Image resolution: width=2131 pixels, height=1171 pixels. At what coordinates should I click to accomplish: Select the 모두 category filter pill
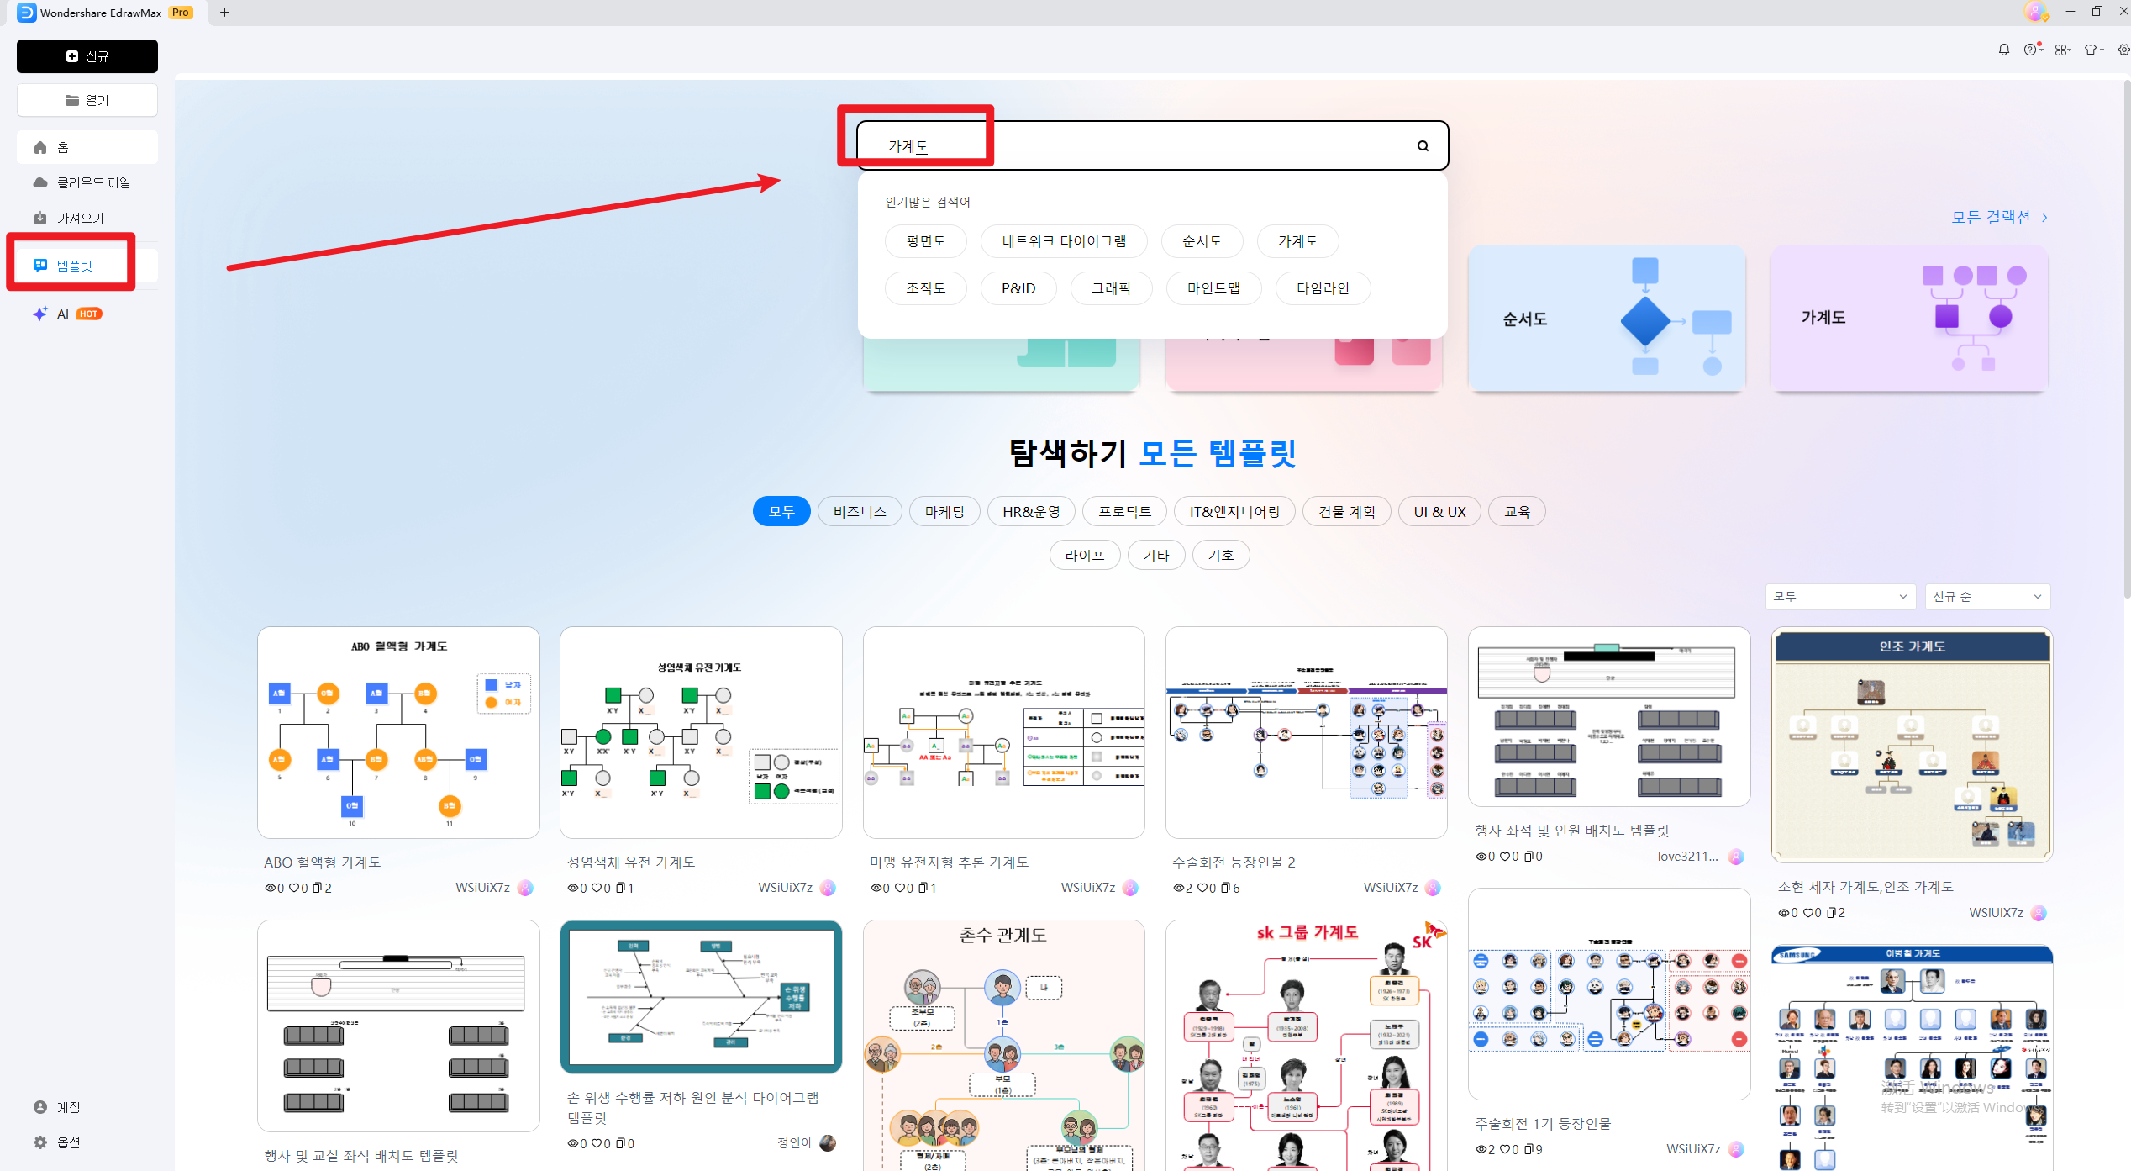(781, 511)
